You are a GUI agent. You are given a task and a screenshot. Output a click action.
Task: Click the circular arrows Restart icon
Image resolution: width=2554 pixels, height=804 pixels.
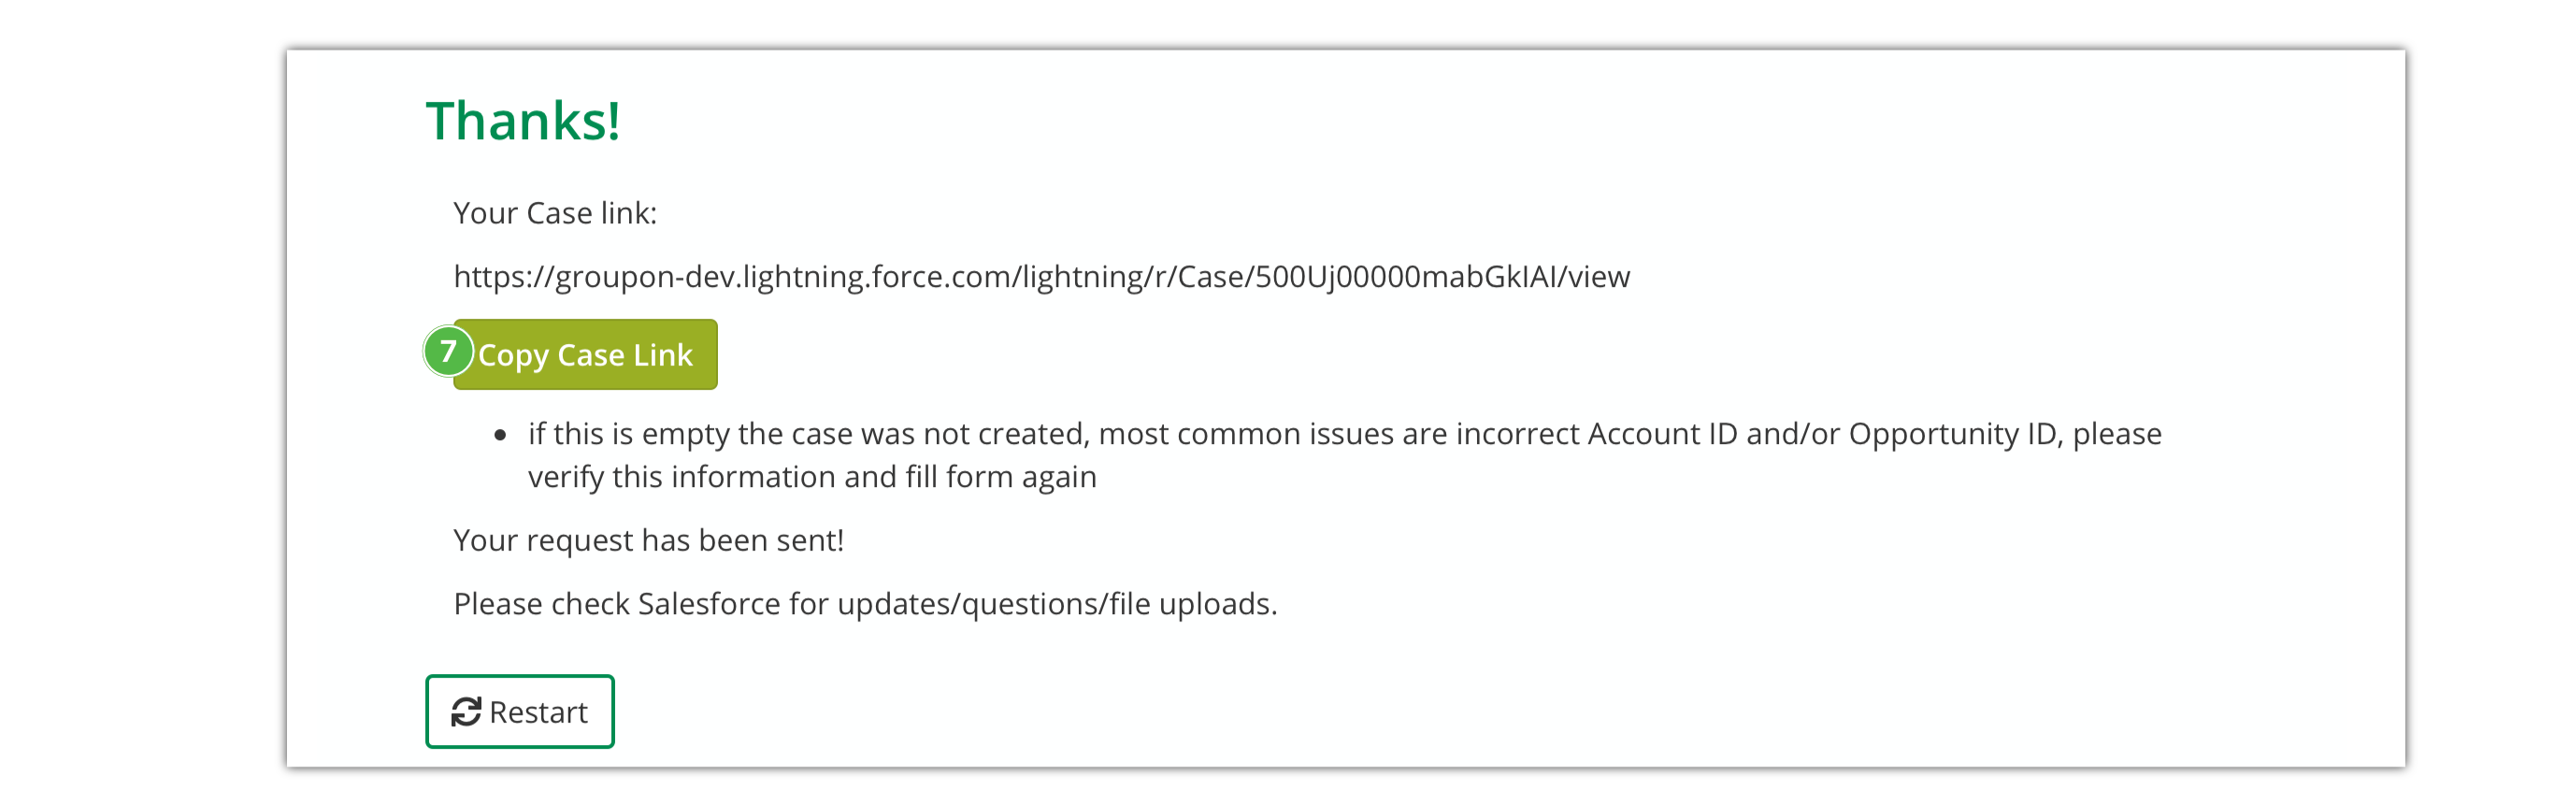pyautogui.click(x=466, y=711)
